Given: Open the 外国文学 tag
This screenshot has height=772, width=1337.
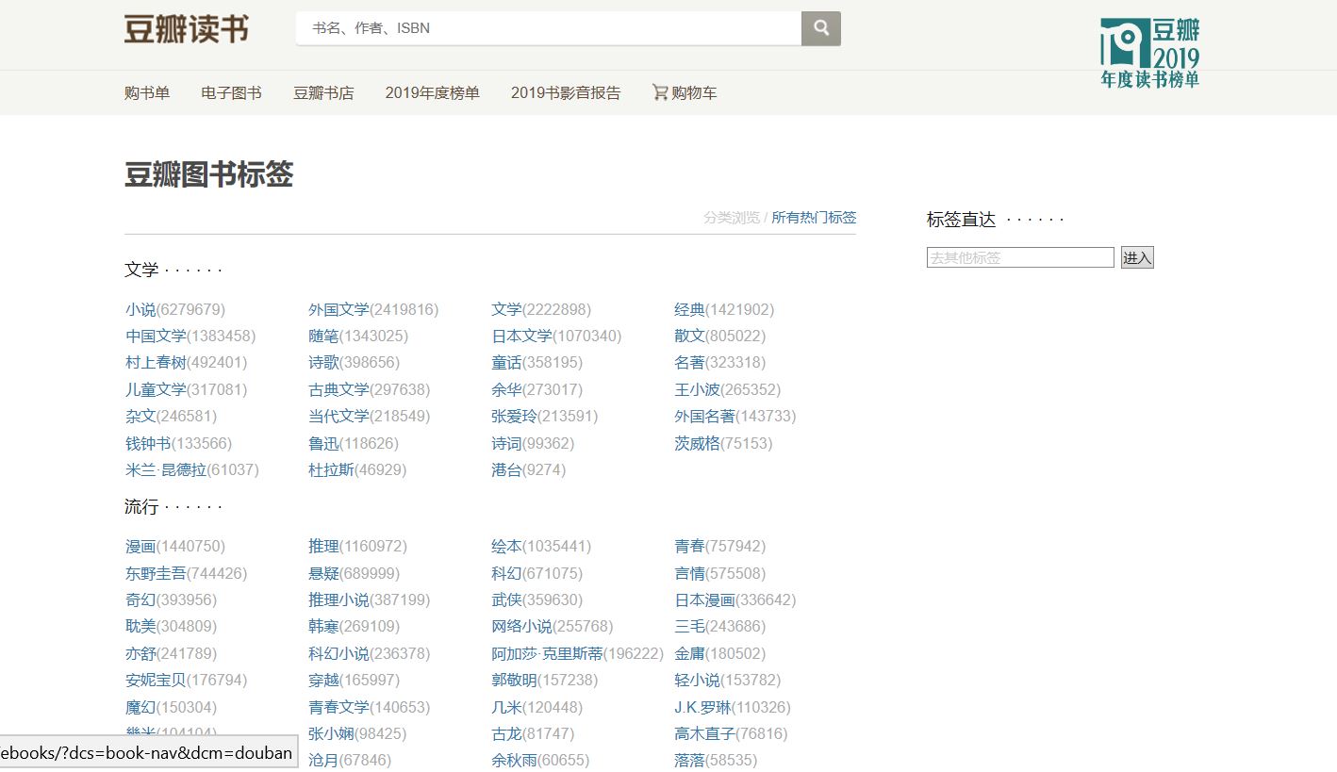Looking at the screenshot, I should [338, 309].
